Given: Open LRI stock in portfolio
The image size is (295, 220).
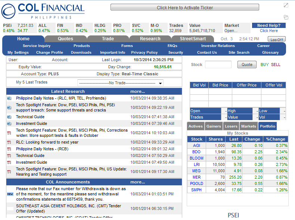Looking at the screenshot, I should [196, 164].
